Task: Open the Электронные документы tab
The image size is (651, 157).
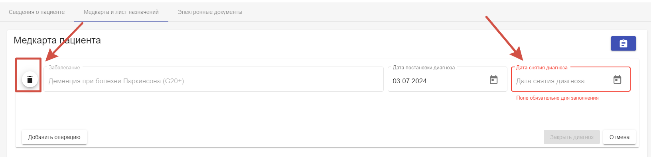Action: [210, 12]
